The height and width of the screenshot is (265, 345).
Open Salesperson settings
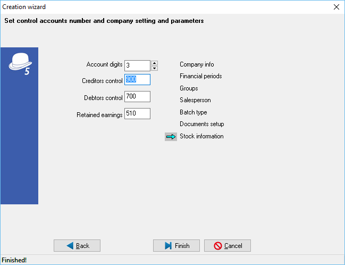[x=195, y=100]
